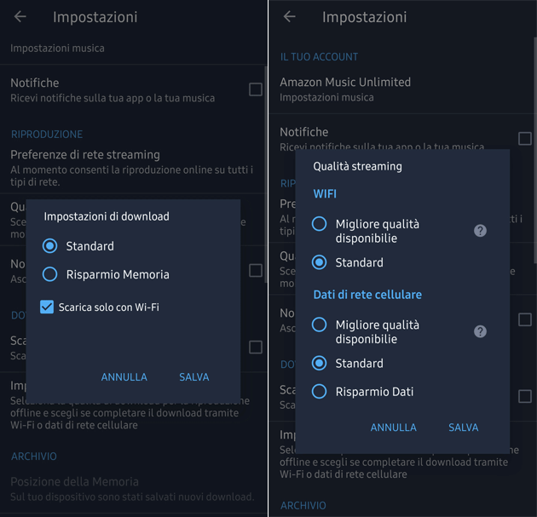Tap back arrow in right Impostazioni screen

point(290,17)
